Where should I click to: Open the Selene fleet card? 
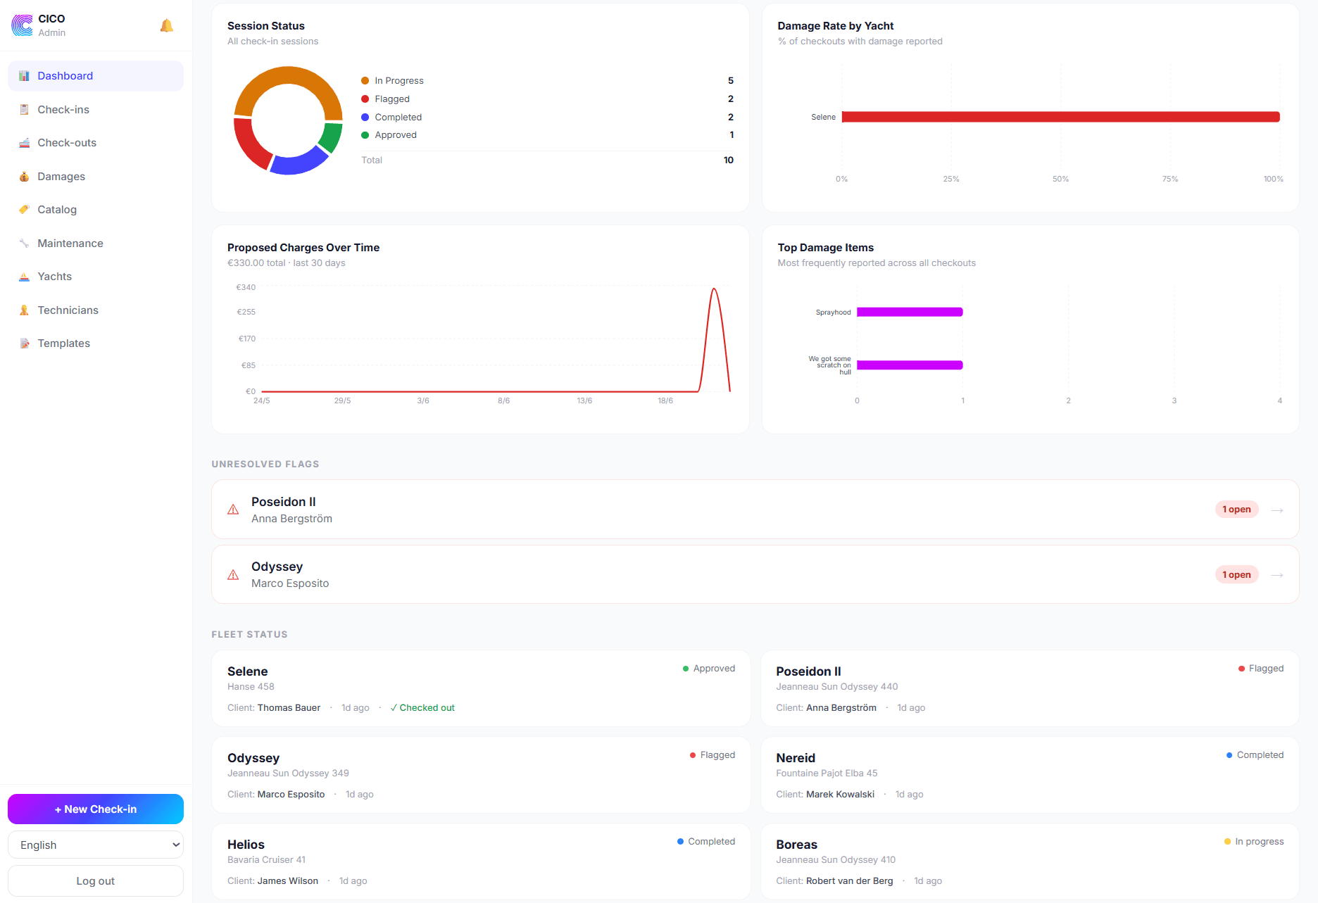pos(481,688)
